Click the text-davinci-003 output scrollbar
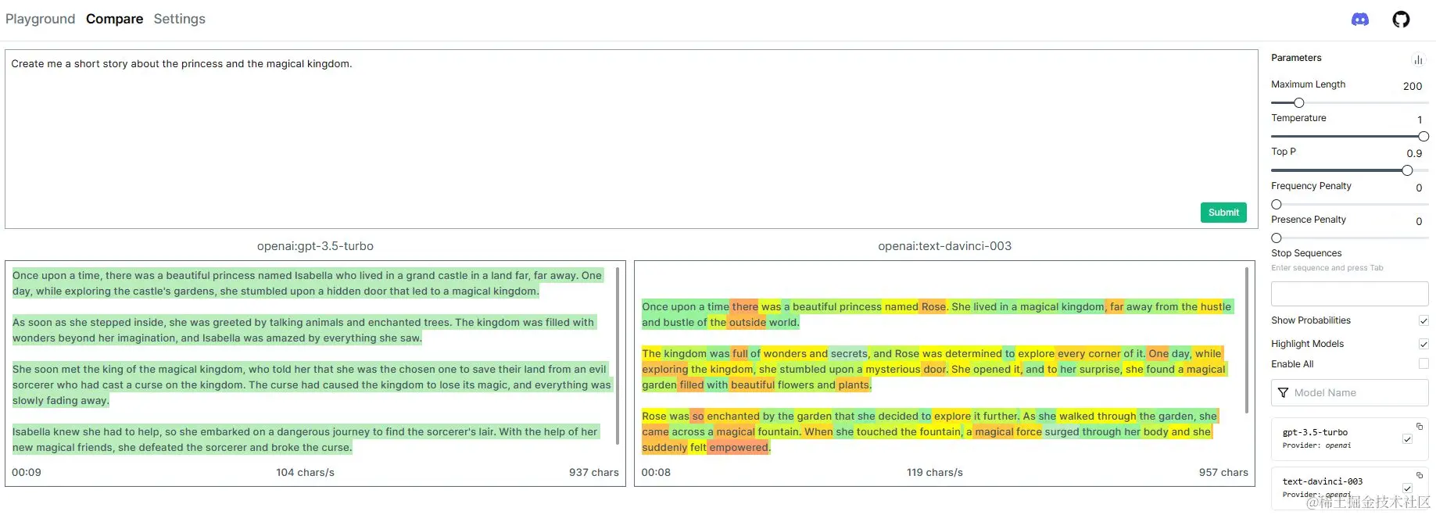The image size is (1436, 515). coord(1247,340)
